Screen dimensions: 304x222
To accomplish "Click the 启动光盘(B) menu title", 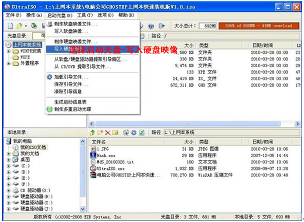I will 60,15.
